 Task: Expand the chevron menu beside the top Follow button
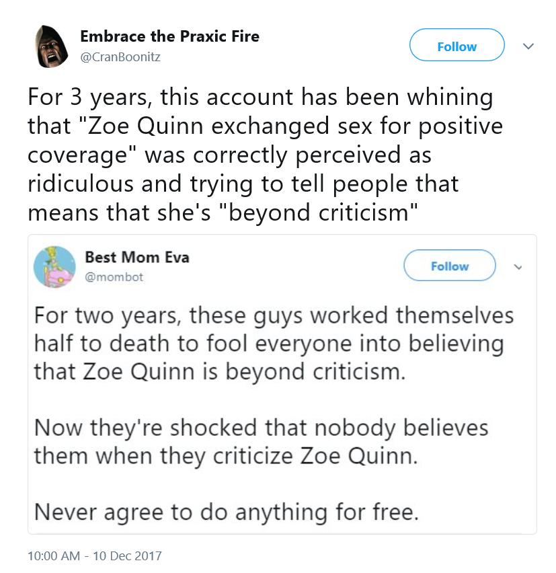point(528,46)
